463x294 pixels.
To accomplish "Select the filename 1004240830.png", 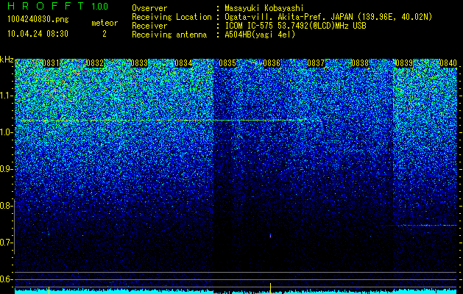I will pyautogui.click(x=38, y=20).
